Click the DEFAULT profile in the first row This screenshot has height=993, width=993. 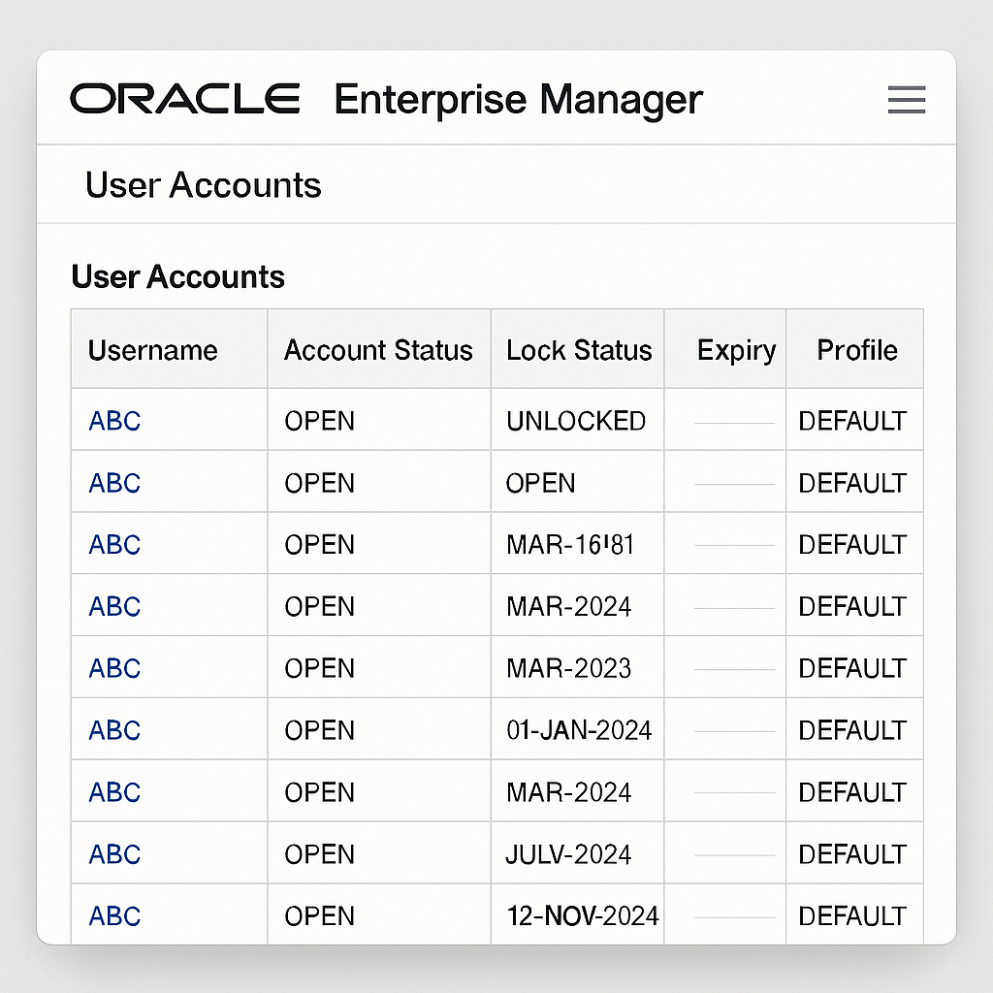853,420
